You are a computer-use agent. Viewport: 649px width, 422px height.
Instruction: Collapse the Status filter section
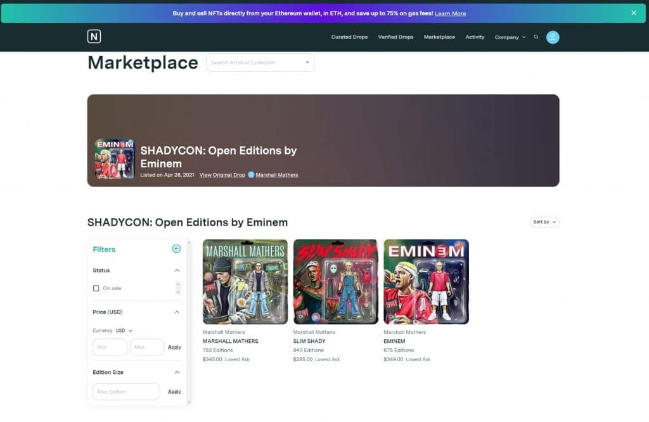point(177,270)
